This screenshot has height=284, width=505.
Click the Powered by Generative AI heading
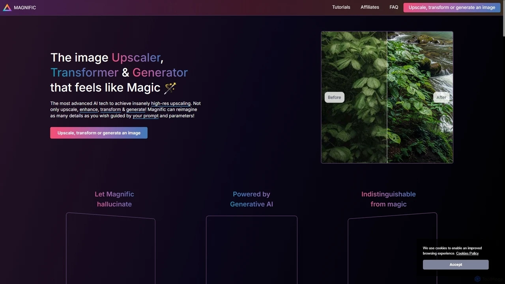(251, 199)
